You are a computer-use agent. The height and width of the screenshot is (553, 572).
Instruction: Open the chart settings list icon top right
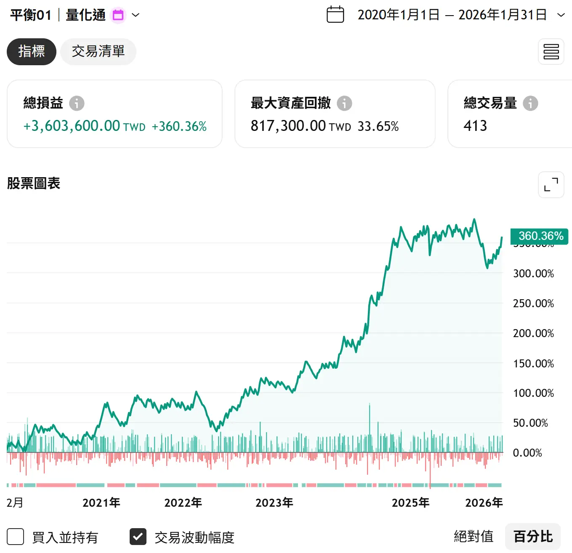click(x=551, y=52)
